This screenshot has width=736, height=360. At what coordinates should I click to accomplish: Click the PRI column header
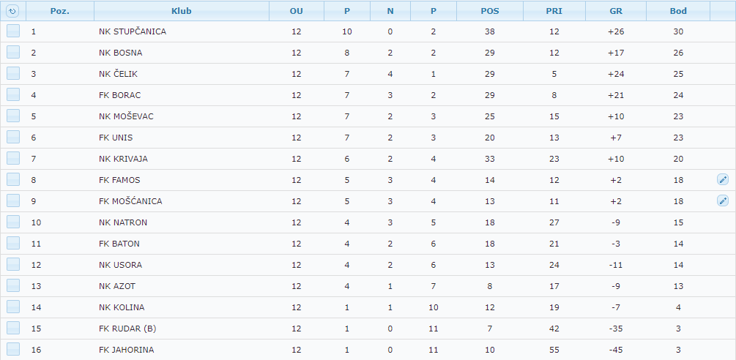coord(554,11)
